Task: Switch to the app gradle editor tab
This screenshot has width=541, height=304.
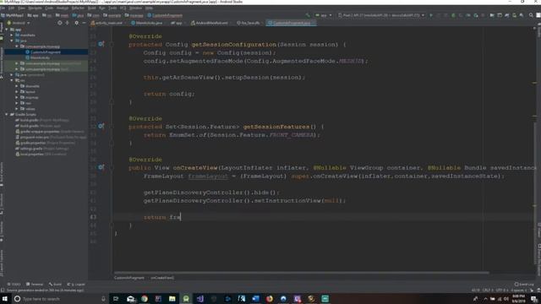Action: (x=177, y=23)
